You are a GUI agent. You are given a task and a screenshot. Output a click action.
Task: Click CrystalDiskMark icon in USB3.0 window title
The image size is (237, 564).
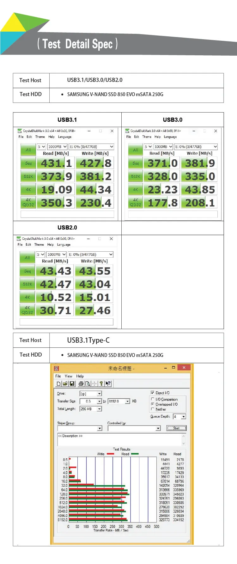127,131
